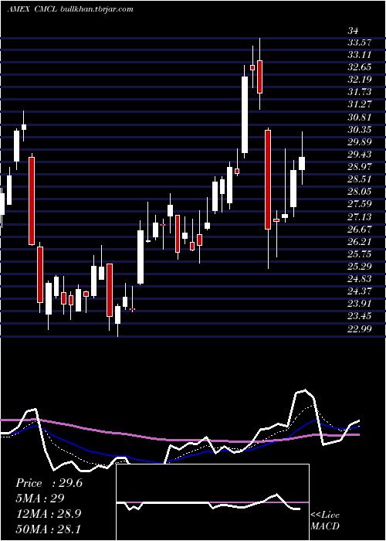The image size is (386, 541).
Task: Click the 25.75 price axis label
Action: click(359, 254)
